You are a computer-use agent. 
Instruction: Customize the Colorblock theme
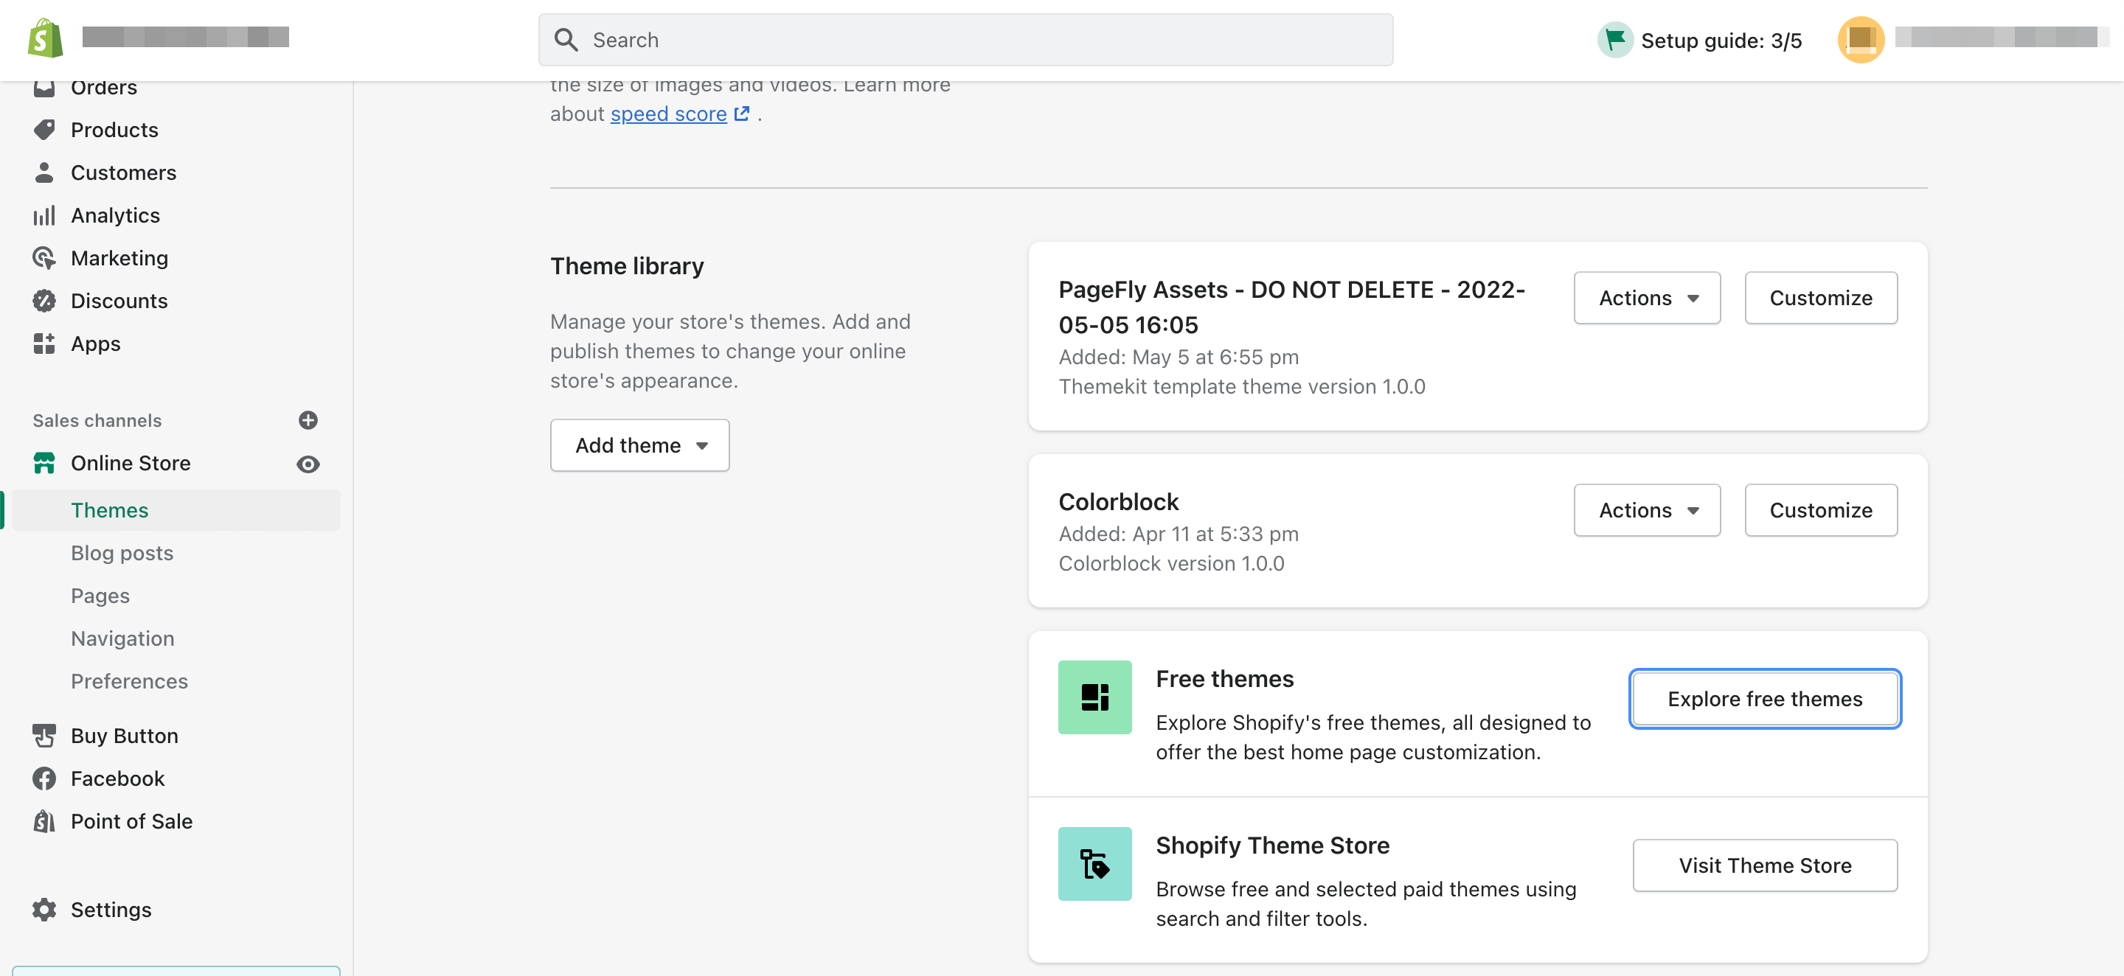pyautogui.click(x=1821, y=510)
